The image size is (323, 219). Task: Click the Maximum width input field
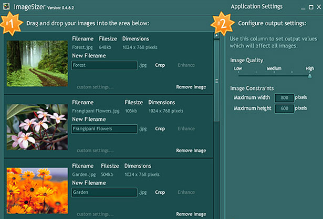point(284,97)
